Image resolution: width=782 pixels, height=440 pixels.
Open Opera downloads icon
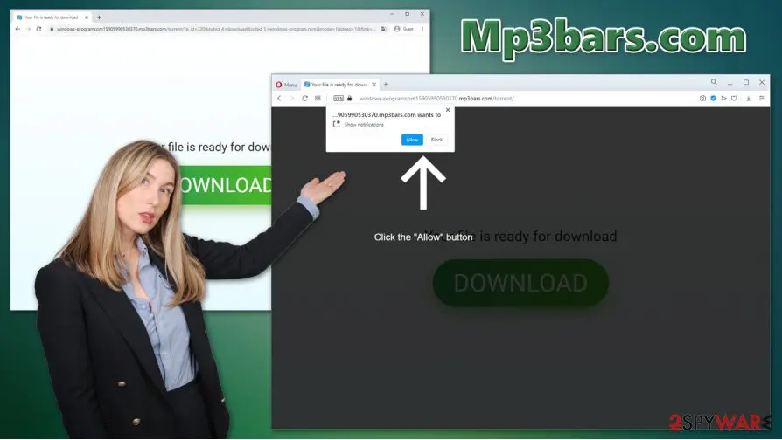pyautogui.click(x=749, y=99)
